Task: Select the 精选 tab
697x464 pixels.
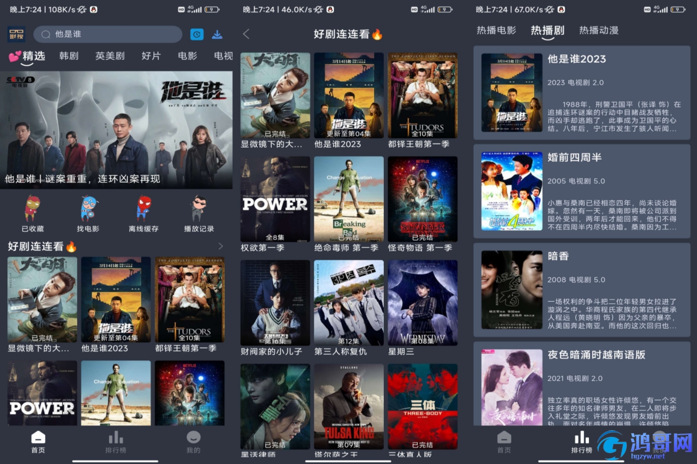Action: tap(28, 56)
